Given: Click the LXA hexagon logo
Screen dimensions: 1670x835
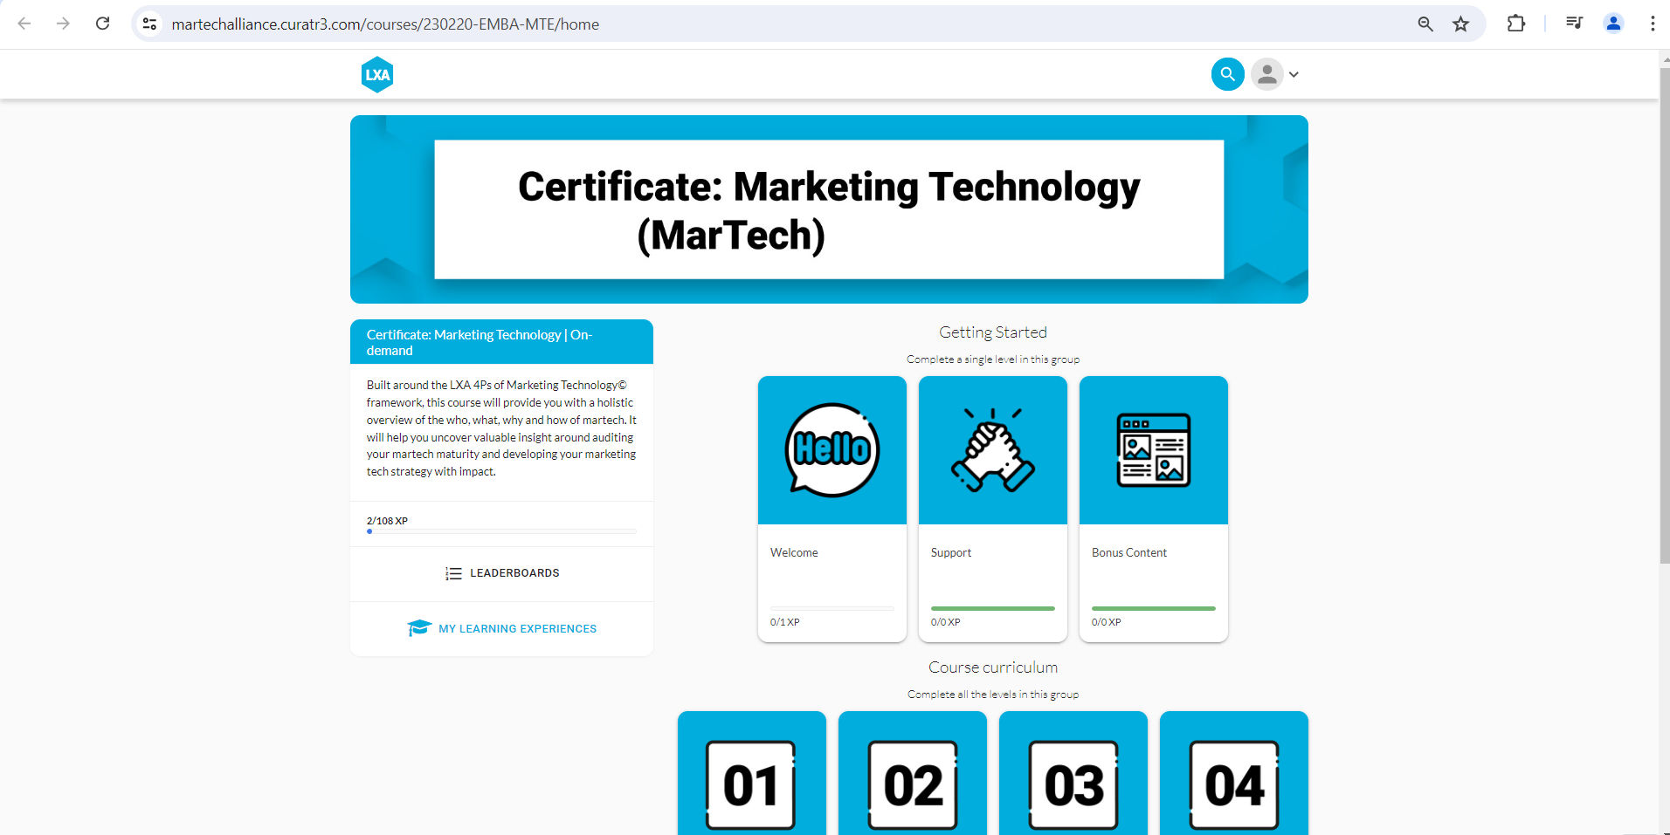Looking at the screenshot, I should point(377,75).
